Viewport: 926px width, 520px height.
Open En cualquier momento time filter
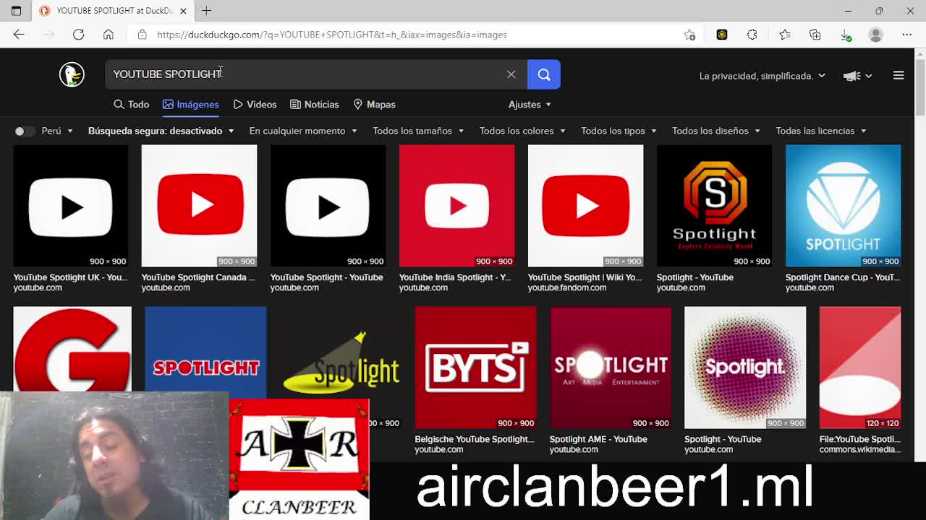tap(303, 131)
